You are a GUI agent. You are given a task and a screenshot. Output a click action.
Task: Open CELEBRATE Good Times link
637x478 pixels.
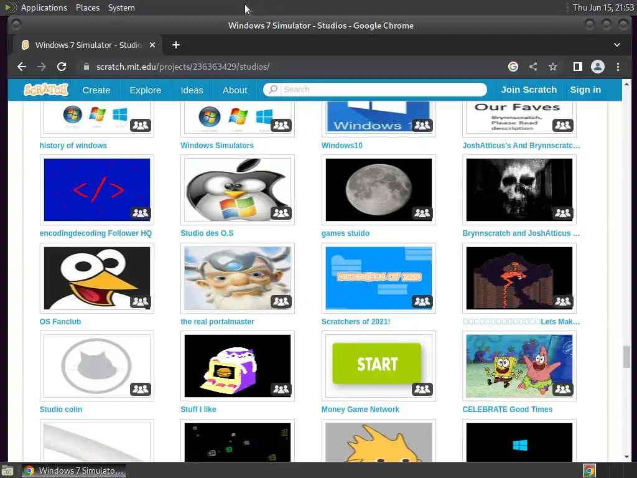tap(508, 410)
